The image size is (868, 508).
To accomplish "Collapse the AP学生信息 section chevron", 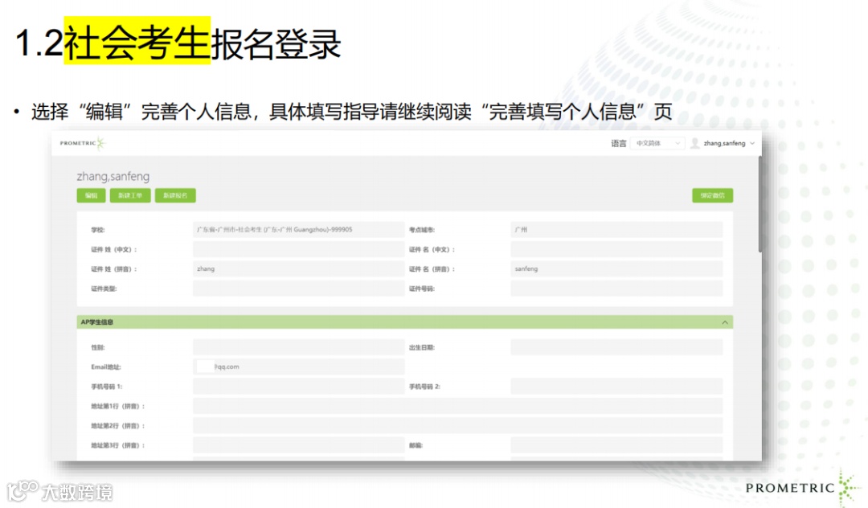I will pos(725,322).
